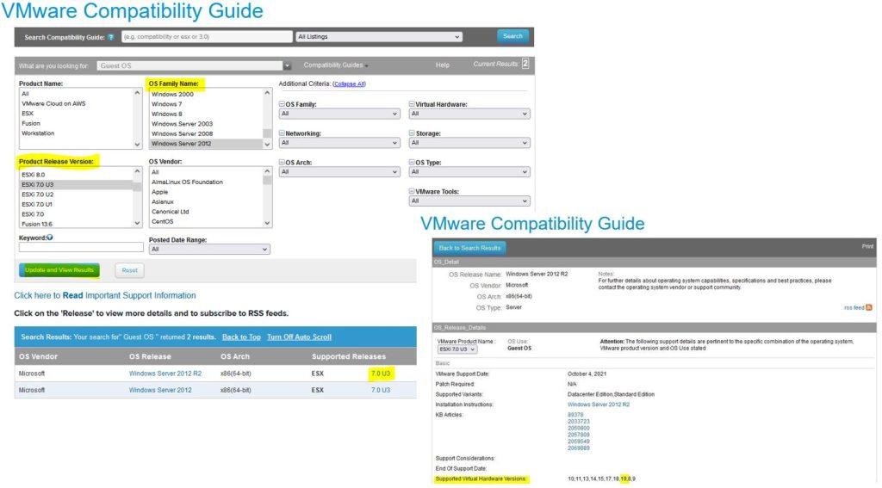This screenshot has height=488, width=882.
Task: Open the 'What are you looking for' Guest OS dropdown
Action: 194,65
